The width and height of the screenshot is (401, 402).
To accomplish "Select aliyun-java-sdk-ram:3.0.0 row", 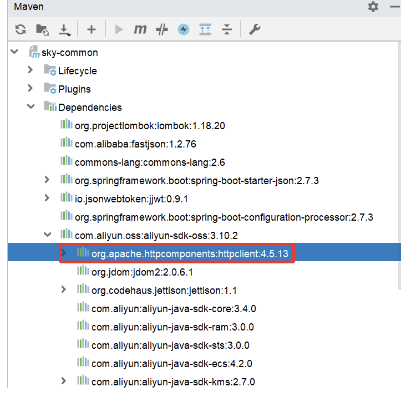I will 204,327.
